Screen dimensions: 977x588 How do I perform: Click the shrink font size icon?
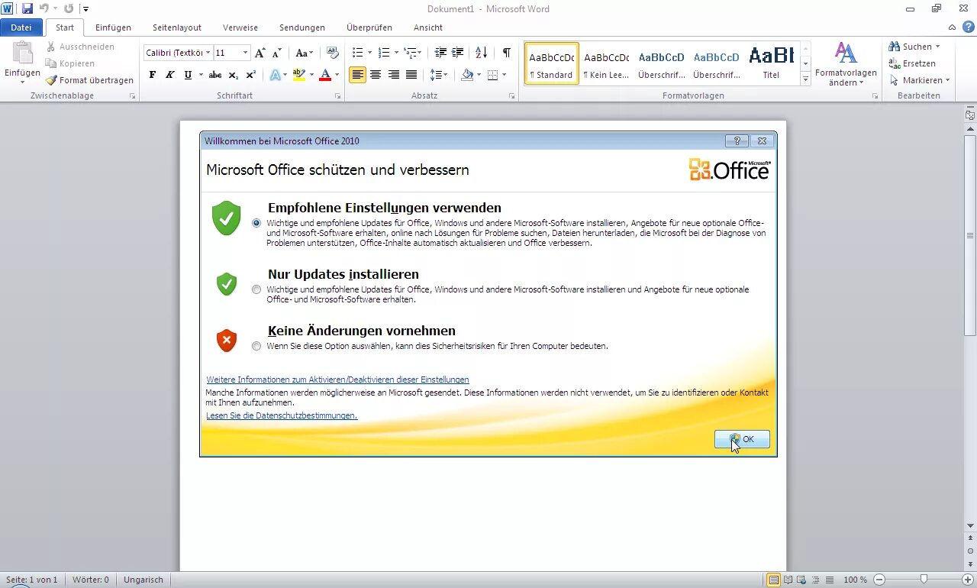[276, 53]
